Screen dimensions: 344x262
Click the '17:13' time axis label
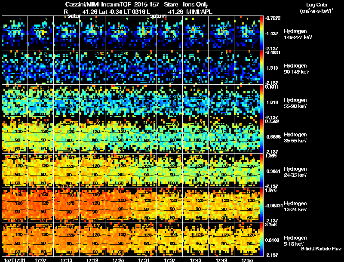point(67,260)
